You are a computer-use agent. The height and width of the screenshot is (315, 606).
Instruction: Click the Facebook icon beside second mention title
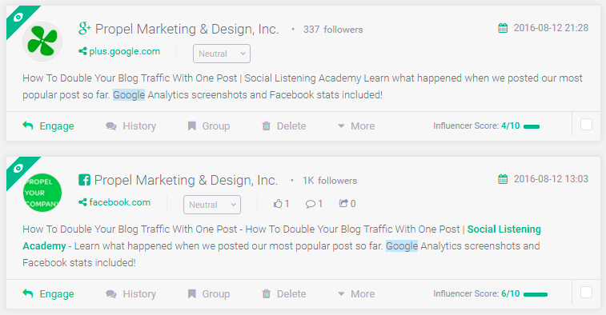coord(84,180)
